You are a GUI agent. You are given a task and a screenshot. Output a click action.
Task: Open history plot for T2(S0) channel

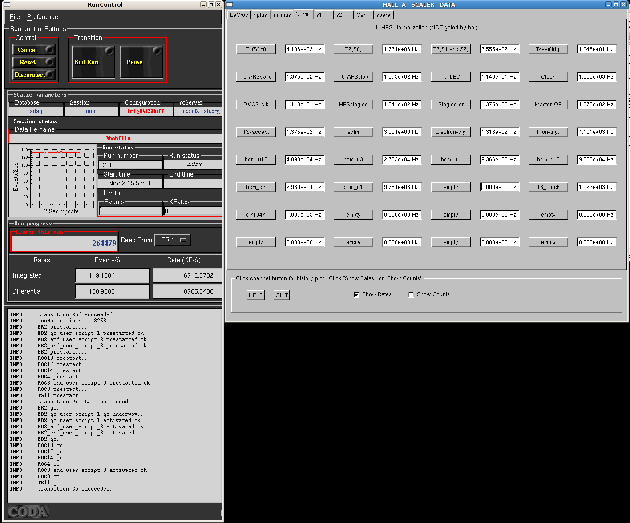(353, 49)
